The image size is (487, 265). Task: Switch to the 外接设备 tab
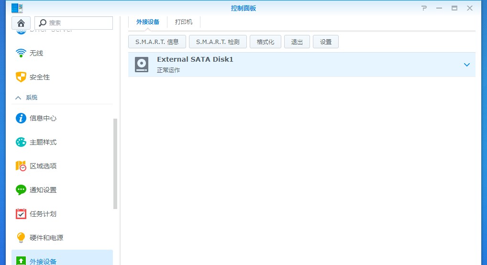[148, 22]
